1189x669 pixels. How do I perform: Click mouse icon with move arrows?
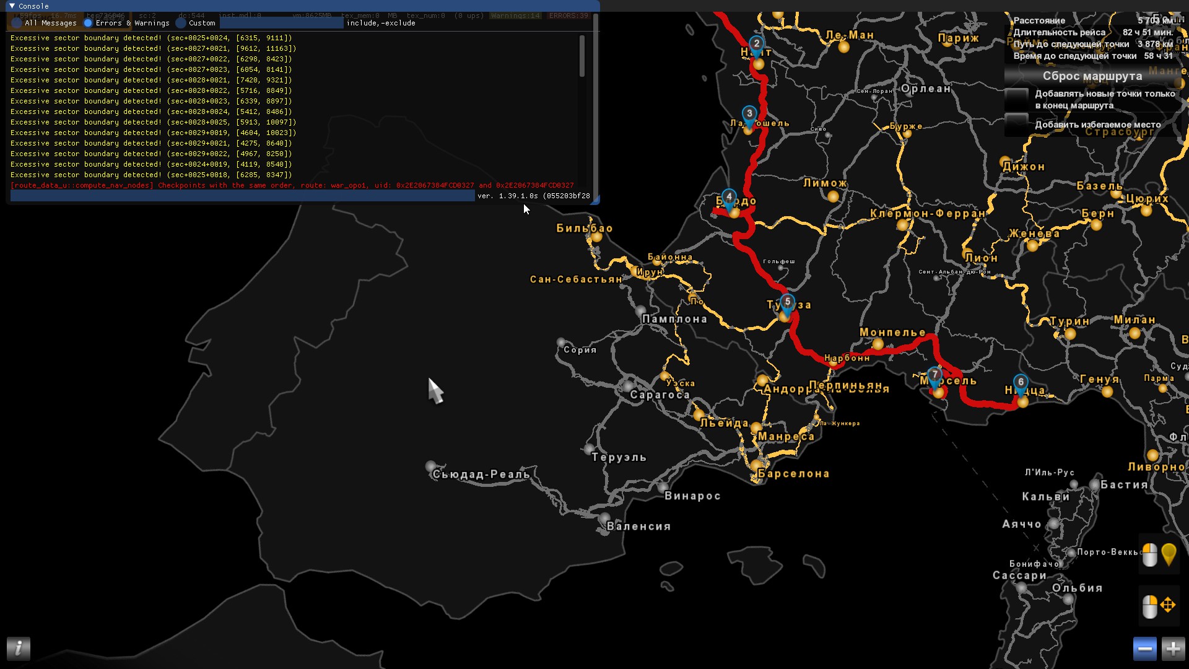1159,605
